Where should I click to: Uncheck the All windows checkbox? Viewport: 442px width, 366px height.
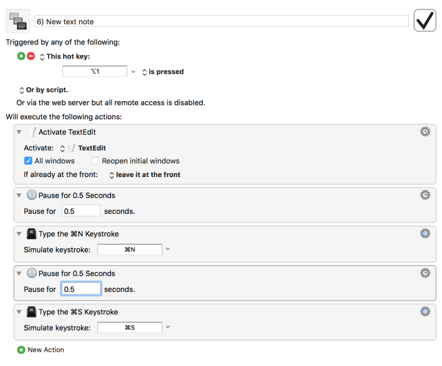coord(28,161)
